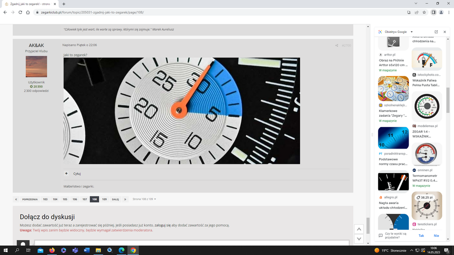Expand the Obiektyw Google dropdown arrow
This screenshot has height=255, width=454.
tap(412, 32)
